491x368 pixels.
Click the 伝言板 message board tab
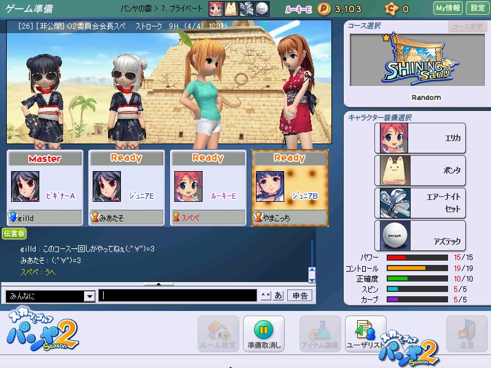14,234
